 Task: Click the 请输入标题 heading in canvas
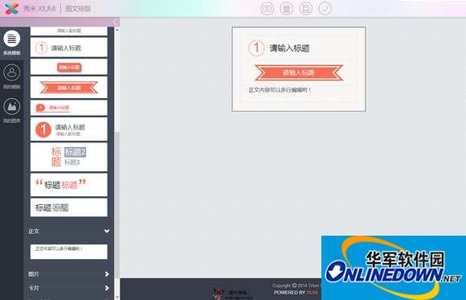(x=290, y=48)
